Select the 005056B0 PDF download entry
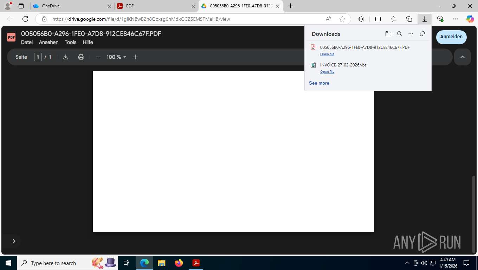This screenshot has height=270, width=478. click(368, 50)
